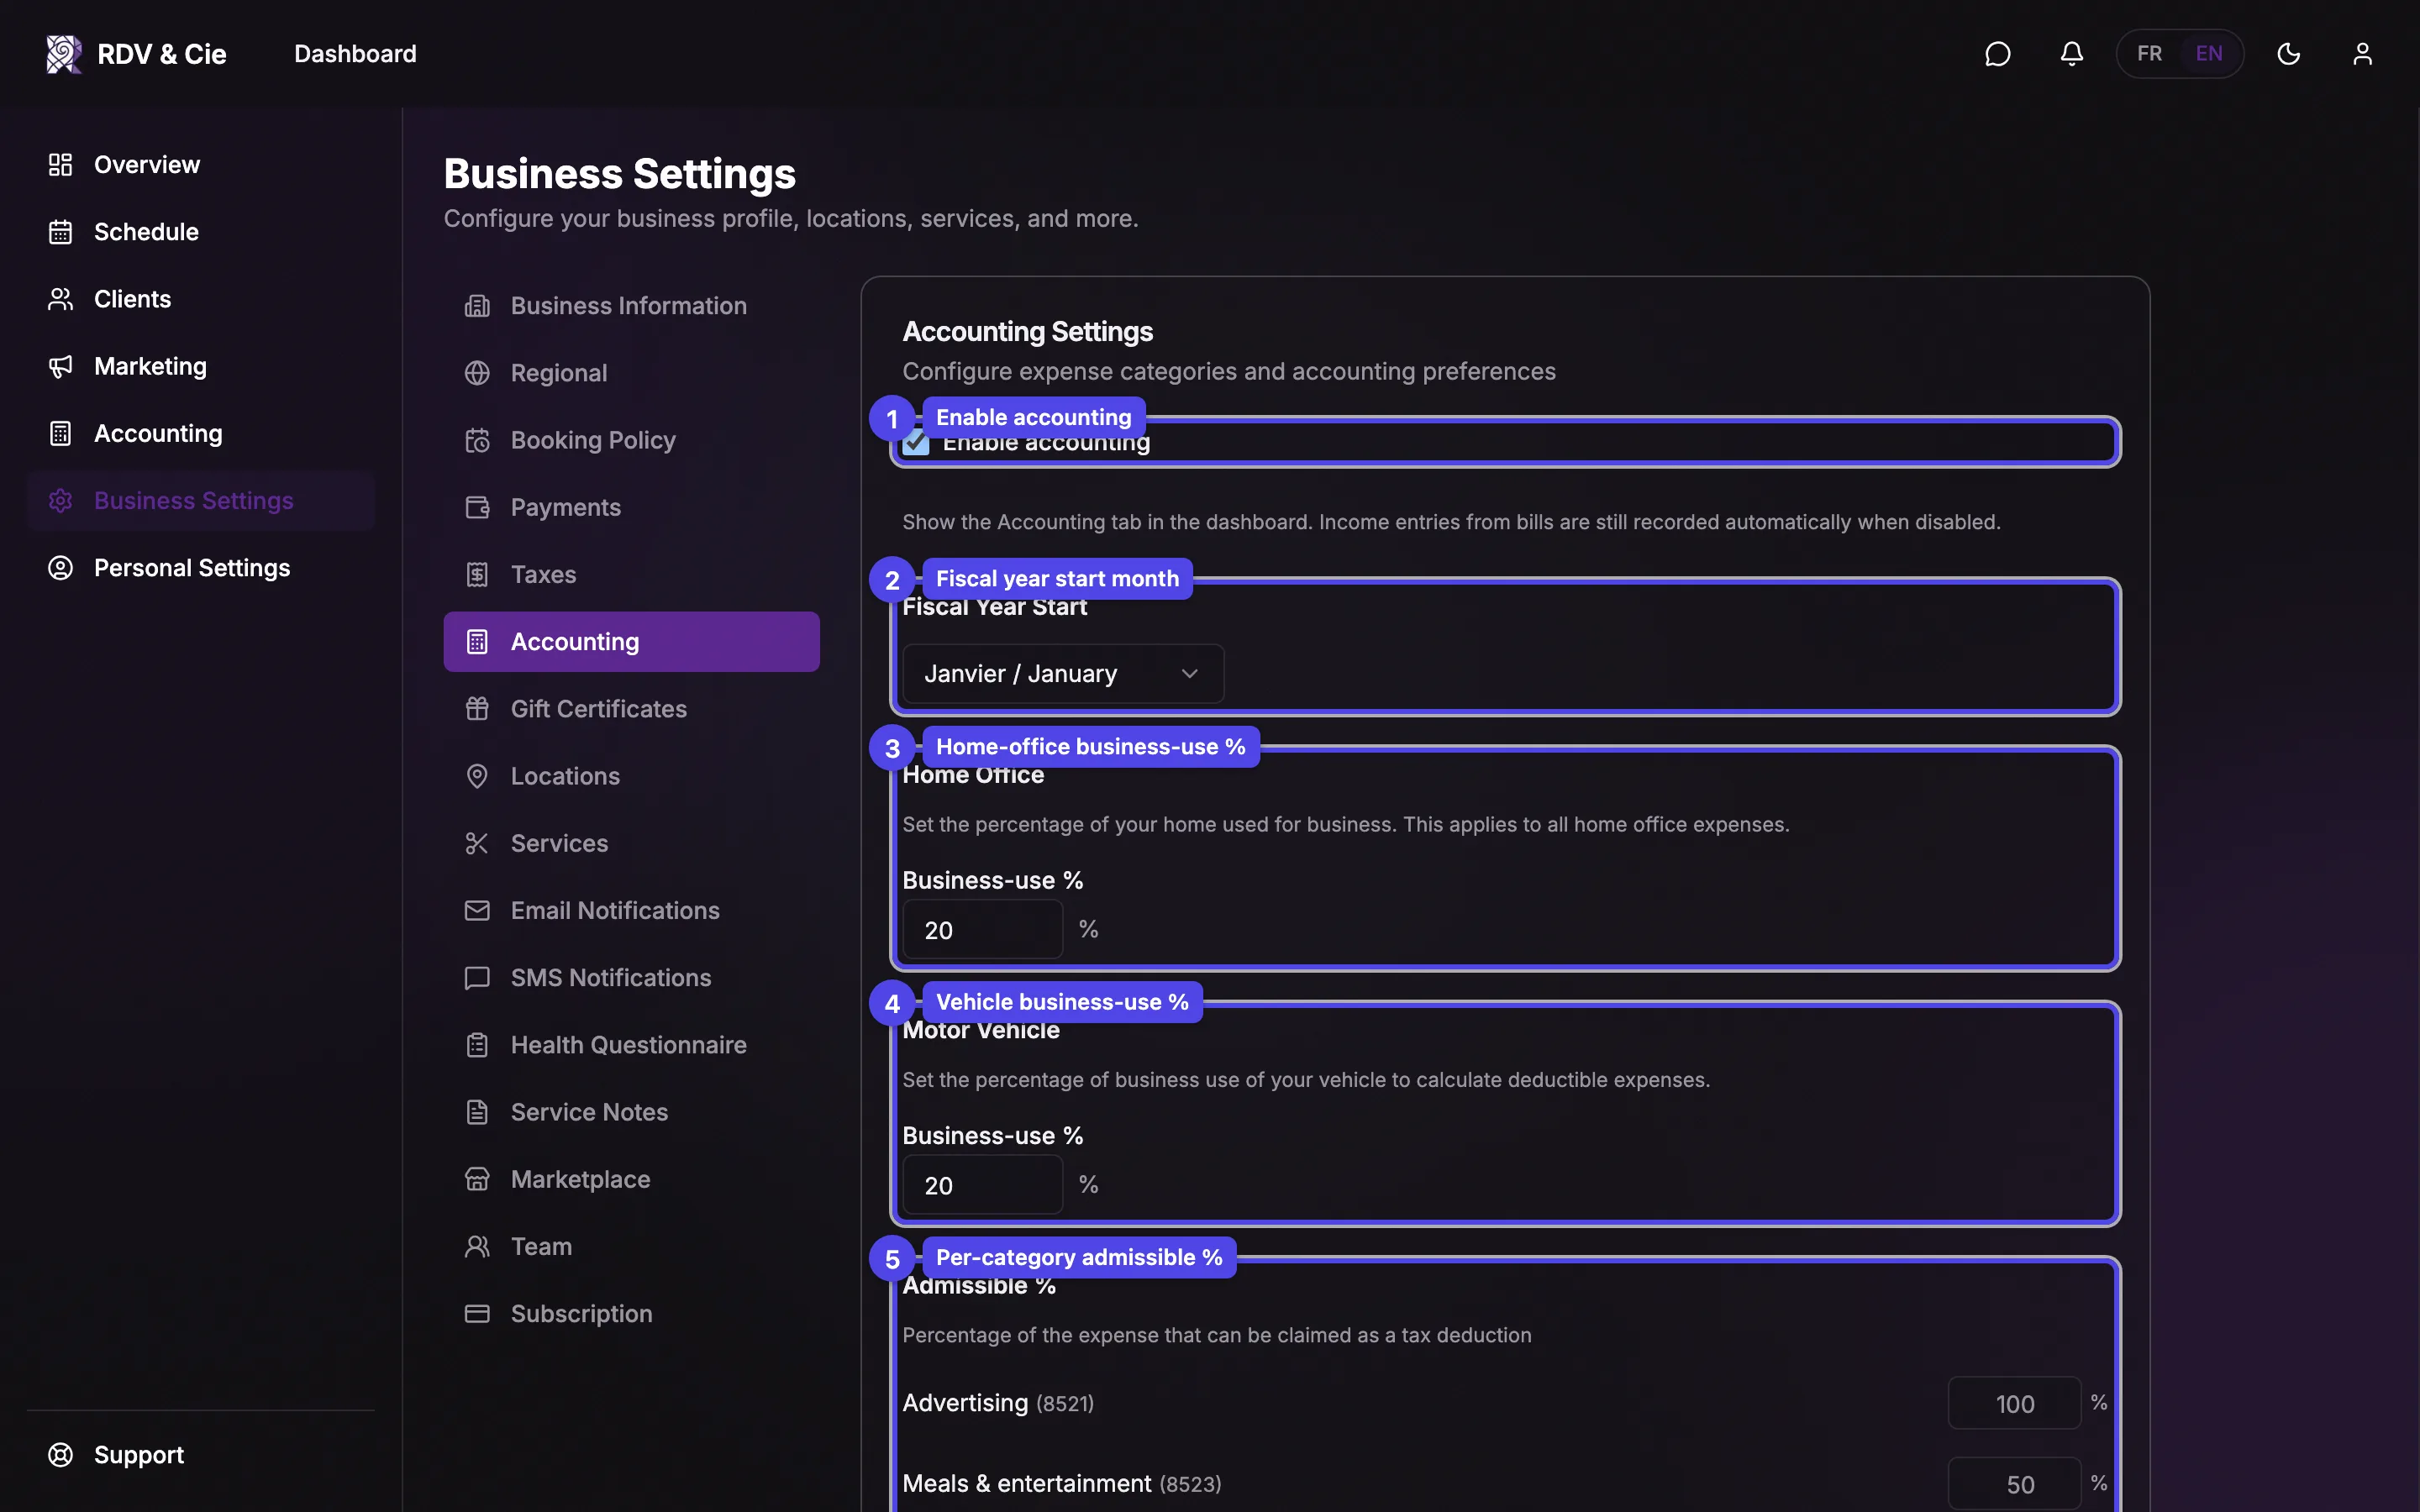This screenshot has height=1512, width=2420.
Task: Click the Marketing megaphone icon
Action: pos(60,366)
